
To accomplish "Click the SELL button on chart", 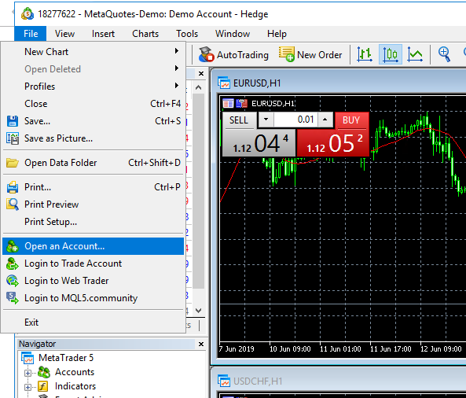I will coord(239,120).
